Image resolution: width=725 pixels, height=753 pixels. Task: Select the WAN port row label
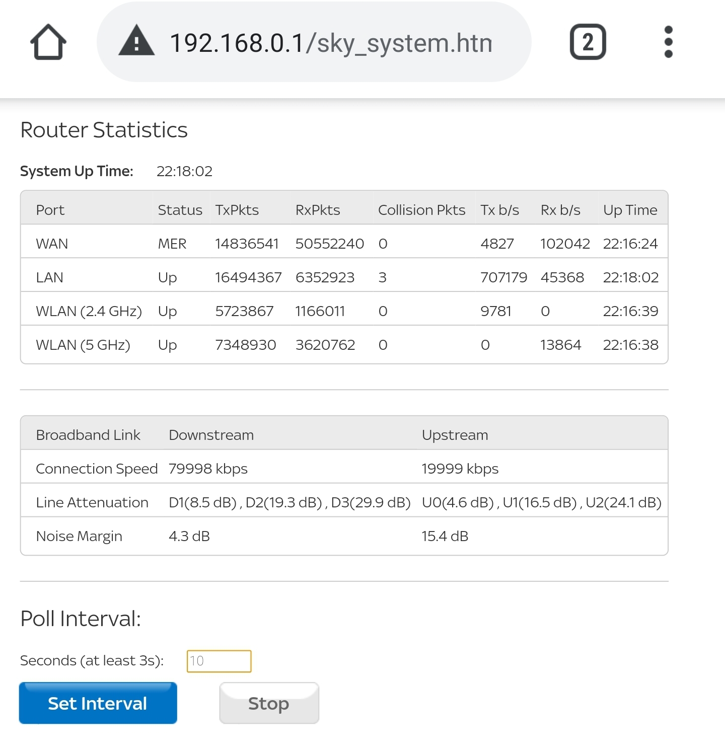coord(52,244)
